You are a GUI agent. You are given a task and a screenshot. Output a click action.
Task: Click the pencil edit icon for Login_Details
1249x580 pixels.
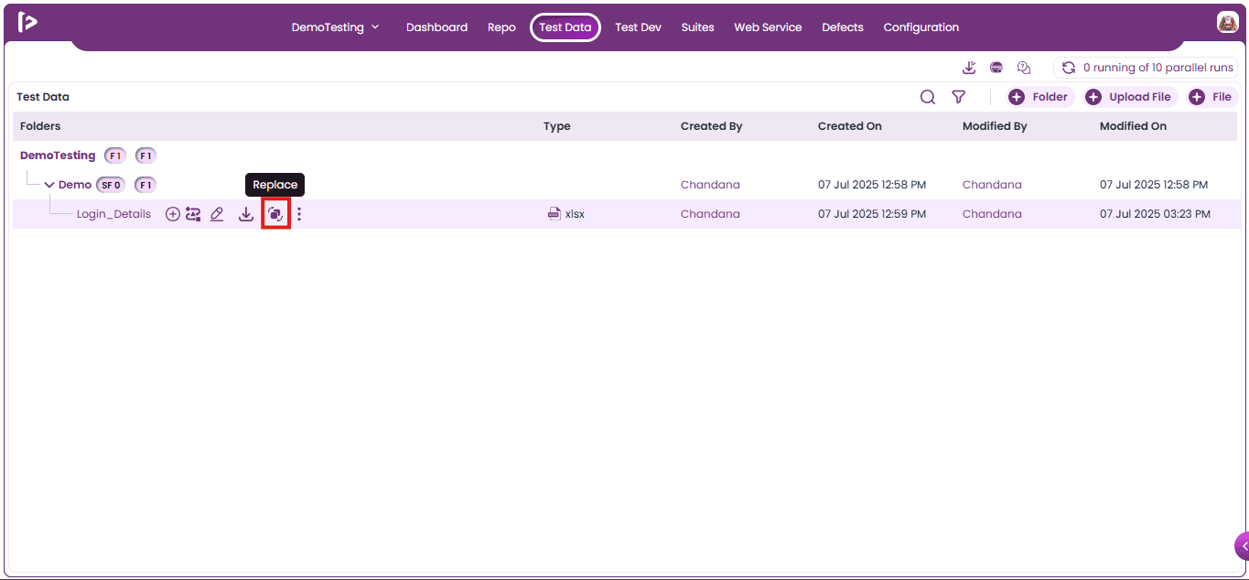pyautogui.click(x=217, y=214)
